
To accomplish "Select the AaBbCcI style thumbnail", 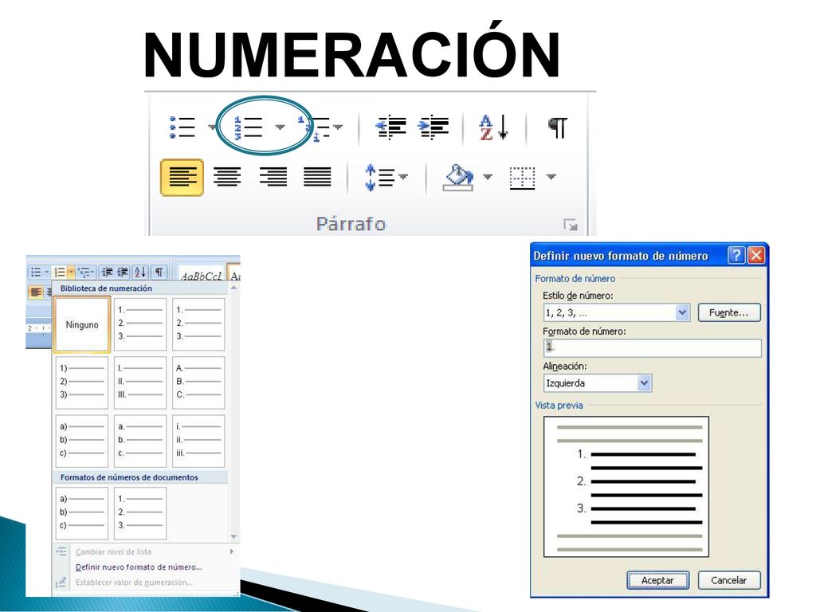I will click(201, 276).
